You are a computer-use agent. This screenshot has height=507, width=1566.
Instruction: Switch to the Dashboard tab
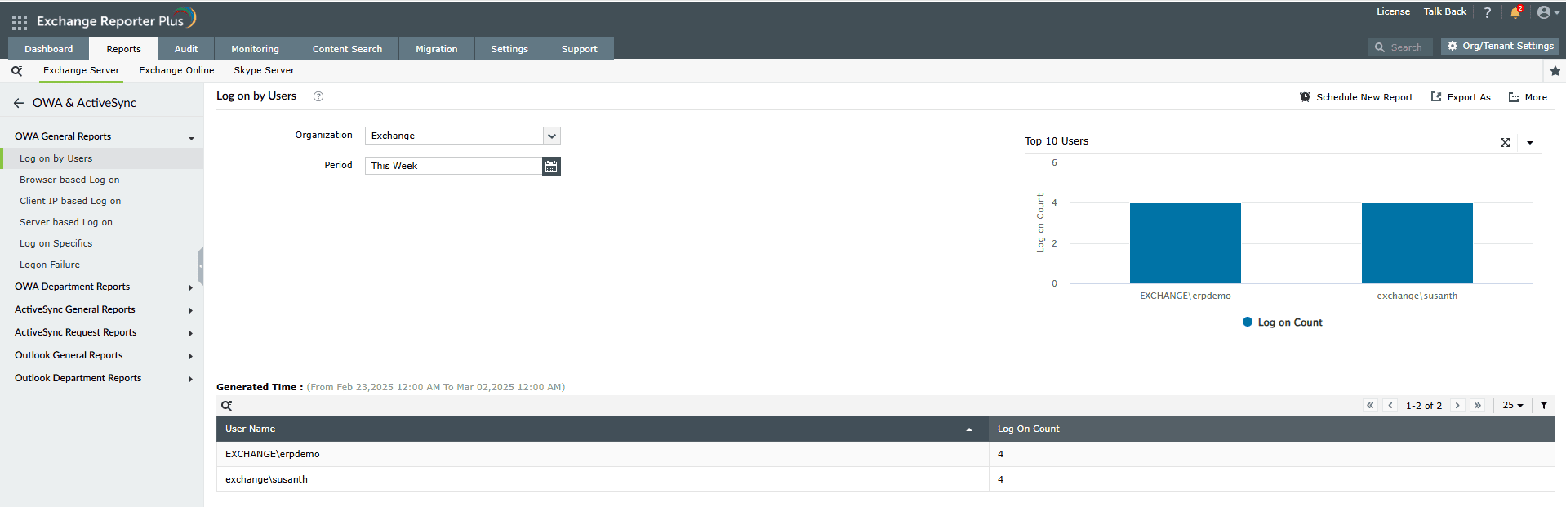[49, 49]
